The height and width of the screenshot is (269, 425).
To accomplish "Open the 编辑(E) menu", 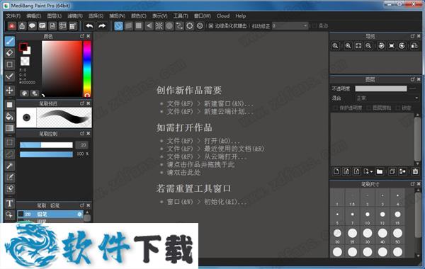I will tap(33, 16).
